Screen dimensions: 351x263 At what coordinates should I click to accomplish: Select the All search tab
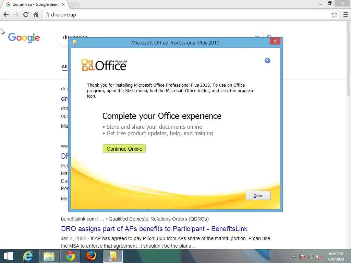point(64,67)
